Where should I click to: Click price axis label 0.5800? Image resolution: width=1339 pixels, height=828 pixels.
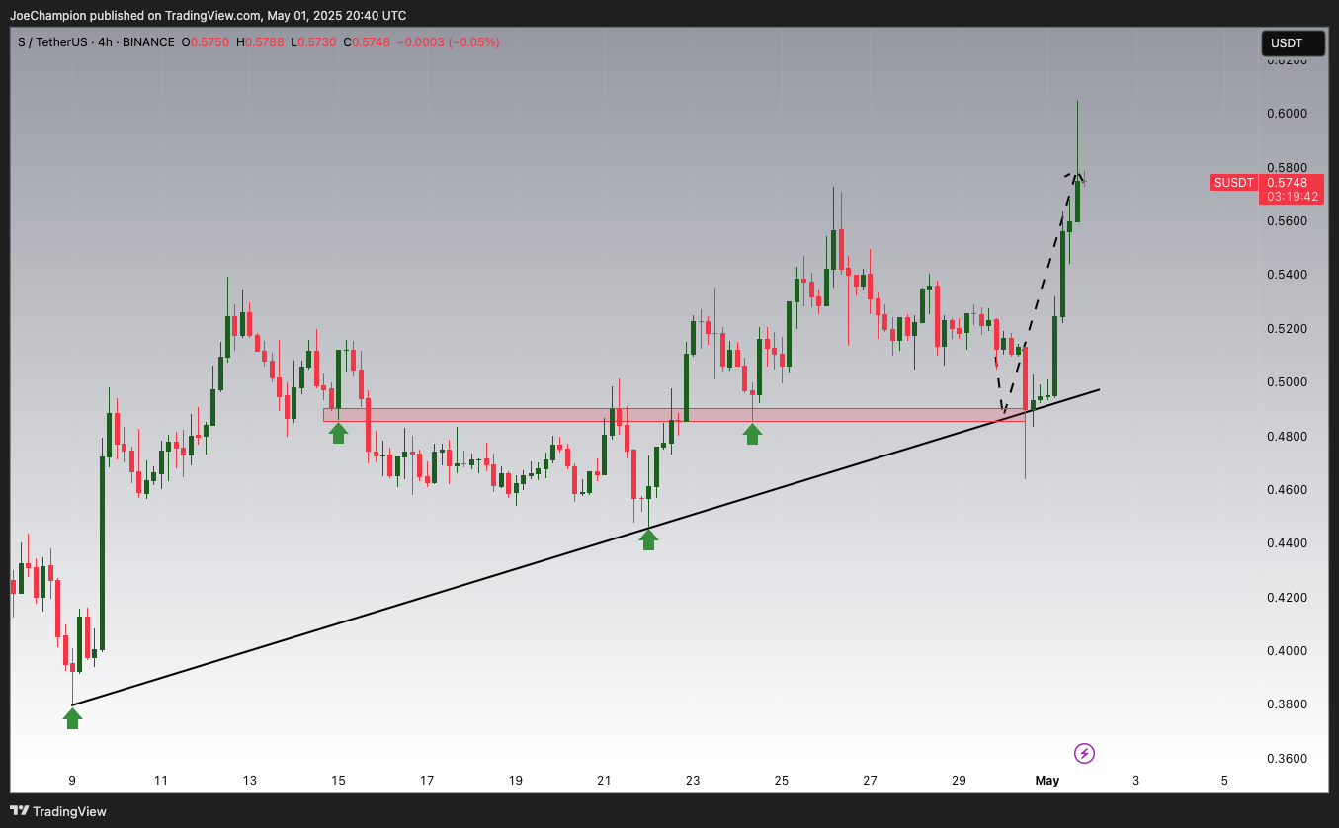point(1288,168)
